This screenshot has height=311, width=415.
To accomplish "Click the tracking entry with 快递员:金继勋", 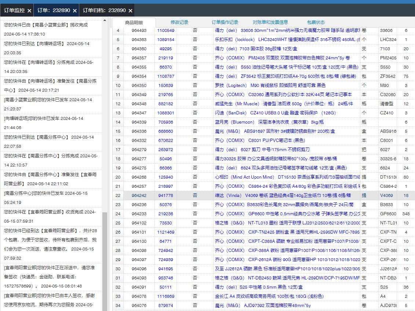I will point(51,277).
